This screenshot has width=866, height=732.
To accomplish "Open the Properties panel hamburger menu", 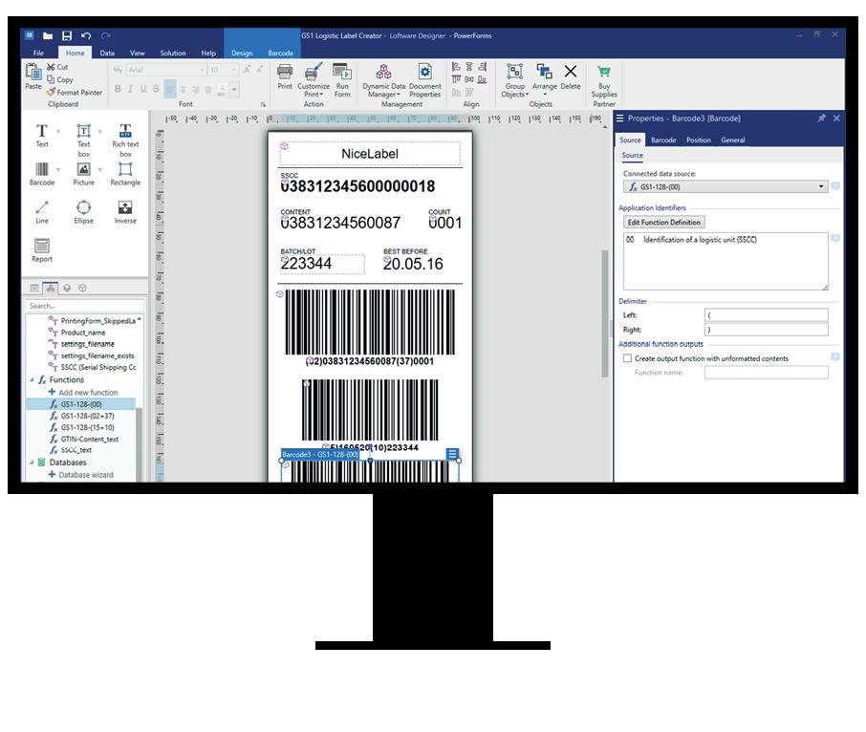I will tap(619, 118).
